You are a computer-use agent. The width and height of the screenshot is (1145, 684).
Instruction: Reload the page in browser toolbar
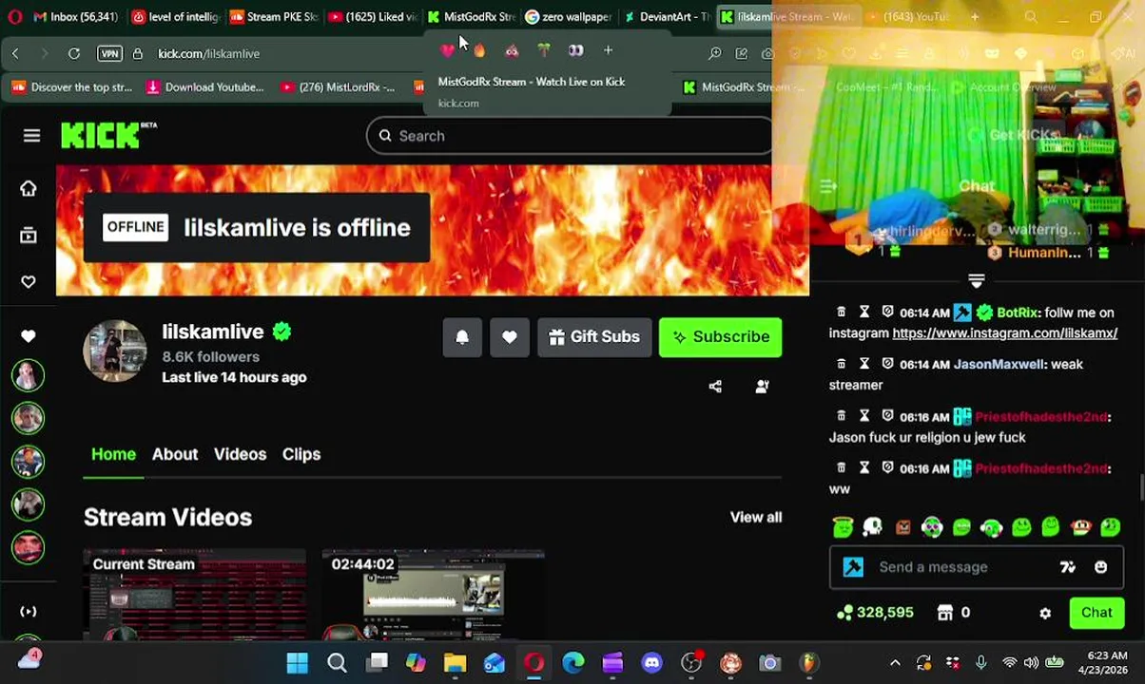pyautogui.click(x=74, y=53)
